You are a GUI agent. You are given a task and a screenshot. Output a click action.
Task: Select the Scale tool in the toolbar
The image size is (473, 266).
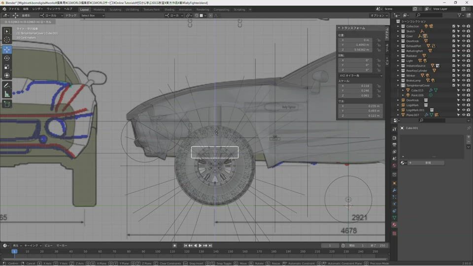pyautogui.click(x=7, y=66)
